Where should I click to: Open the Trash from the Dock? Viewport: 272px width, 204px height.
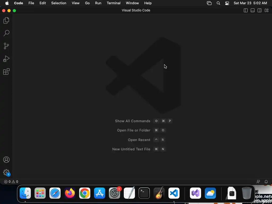(x=247, y=193)
